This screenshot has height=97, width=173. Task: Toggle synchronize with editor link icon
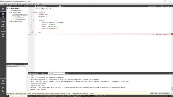(x=23, y=6)
